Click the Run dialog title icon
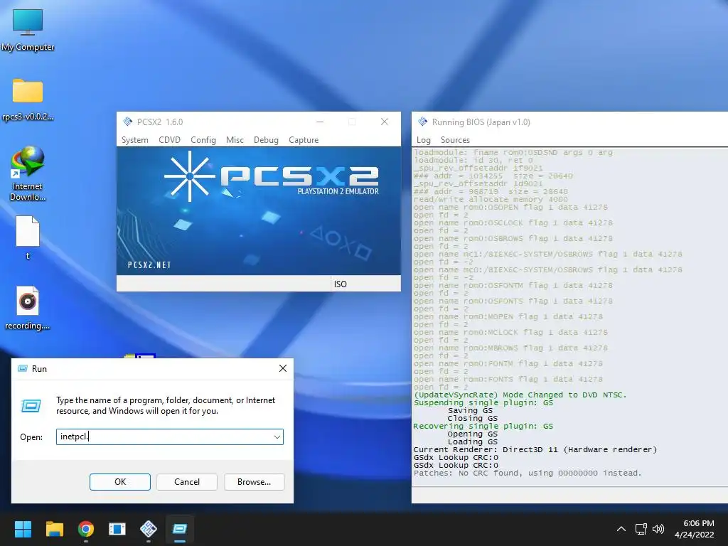The height and width of the screenshot is (546, 728). coord(22,369)
